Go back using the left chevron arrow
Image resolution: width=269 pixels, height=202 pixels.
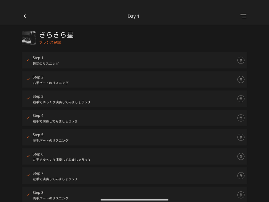coord(25,16)
